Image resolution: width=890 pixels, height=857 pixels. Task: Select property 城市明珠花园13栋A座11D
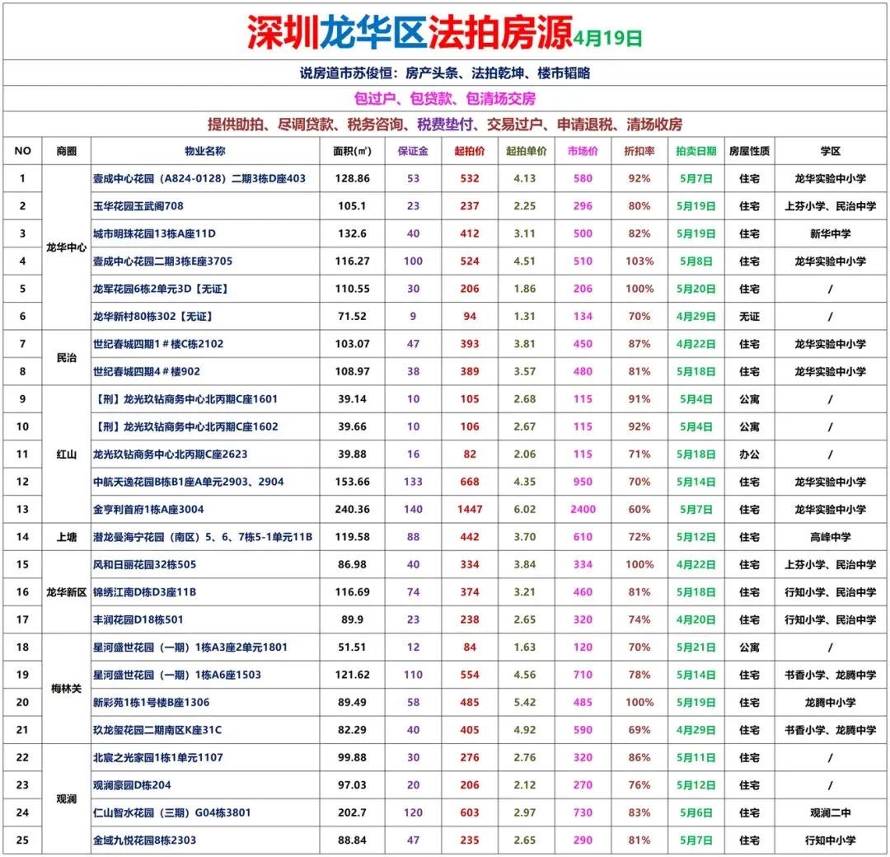(154, 233)
